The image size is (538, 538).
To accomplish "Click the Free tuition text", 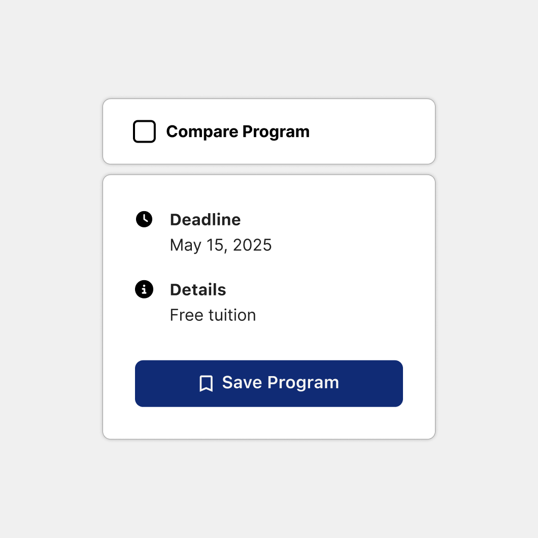I will coord(213,315).
